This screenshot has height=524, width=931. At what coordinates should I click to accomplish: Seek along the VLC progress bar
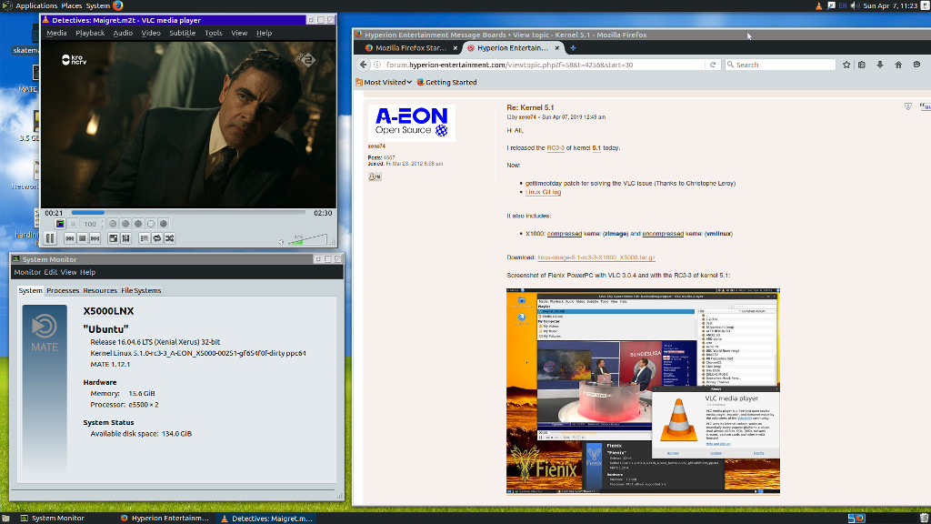click(x=188, y=212)
